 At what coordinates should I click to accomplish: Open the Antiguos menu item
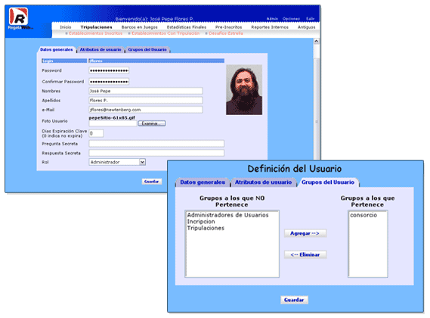307,27
